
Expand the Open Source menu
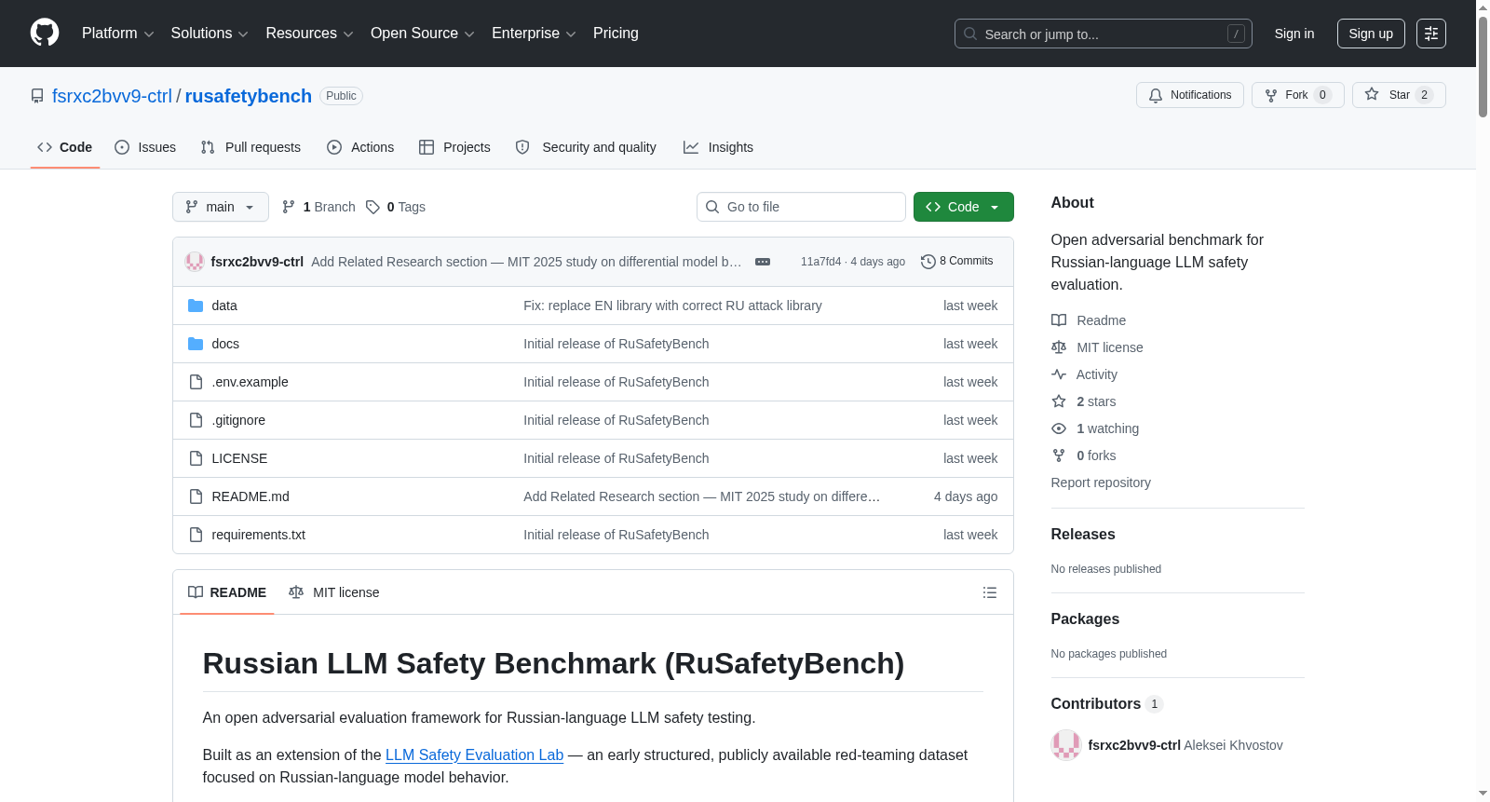(422, 34)
